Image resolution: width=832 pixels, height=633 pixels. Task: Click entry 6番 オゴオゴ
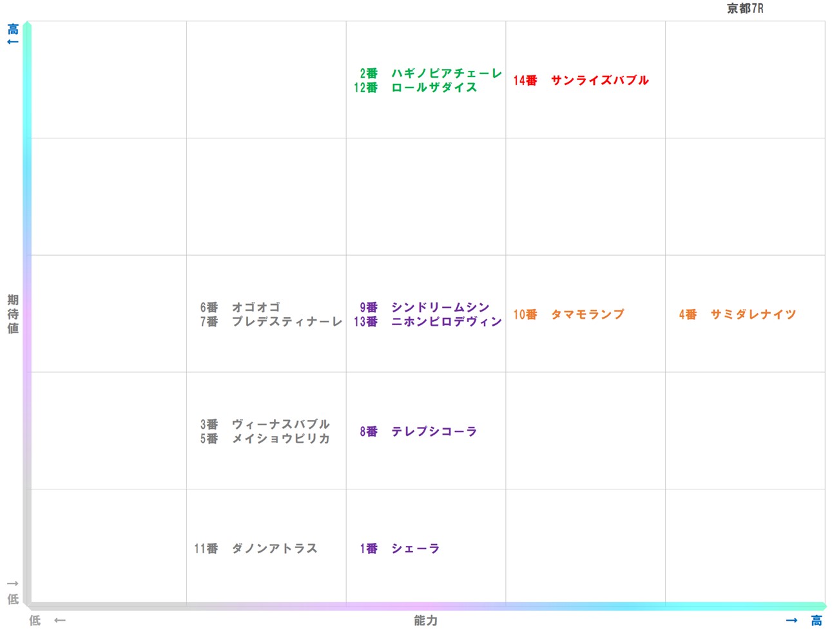pos(240,307)
